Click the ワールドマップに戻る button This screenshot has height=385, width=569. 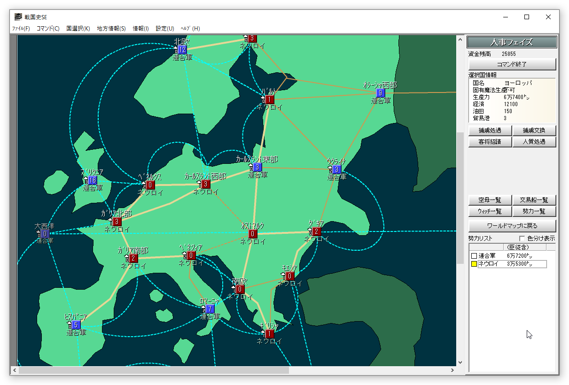(x=512, y=226)
